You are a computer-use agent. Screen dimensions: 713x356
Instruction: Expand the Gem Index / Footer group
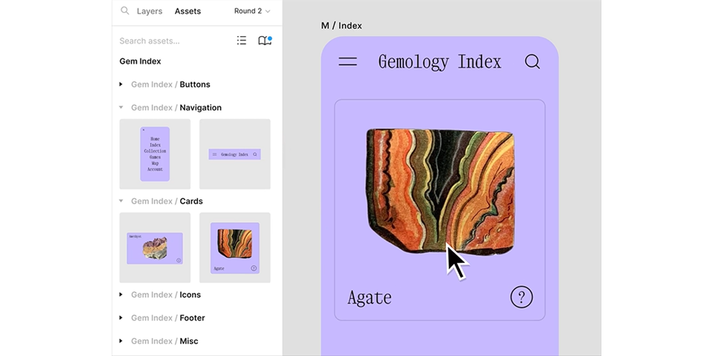point(121,318)
